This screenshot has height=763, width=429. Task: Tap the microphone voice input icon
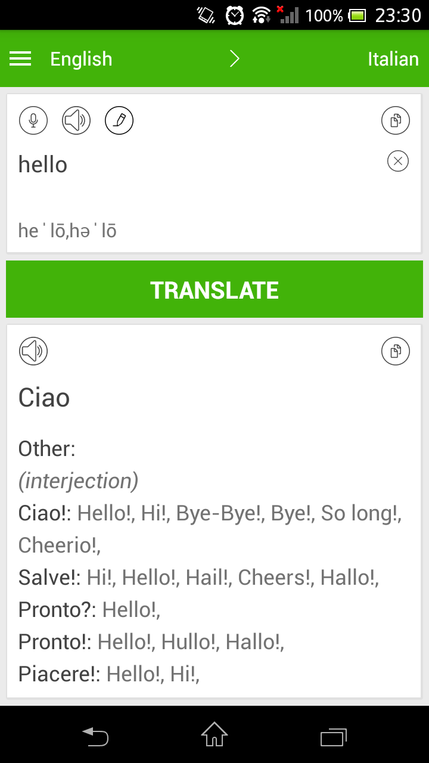(x=33, y=121)
